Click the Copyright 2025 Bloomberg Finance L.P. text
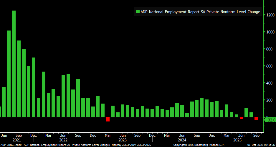This screenshot has height=147, width=276. (x=199, y=145)
